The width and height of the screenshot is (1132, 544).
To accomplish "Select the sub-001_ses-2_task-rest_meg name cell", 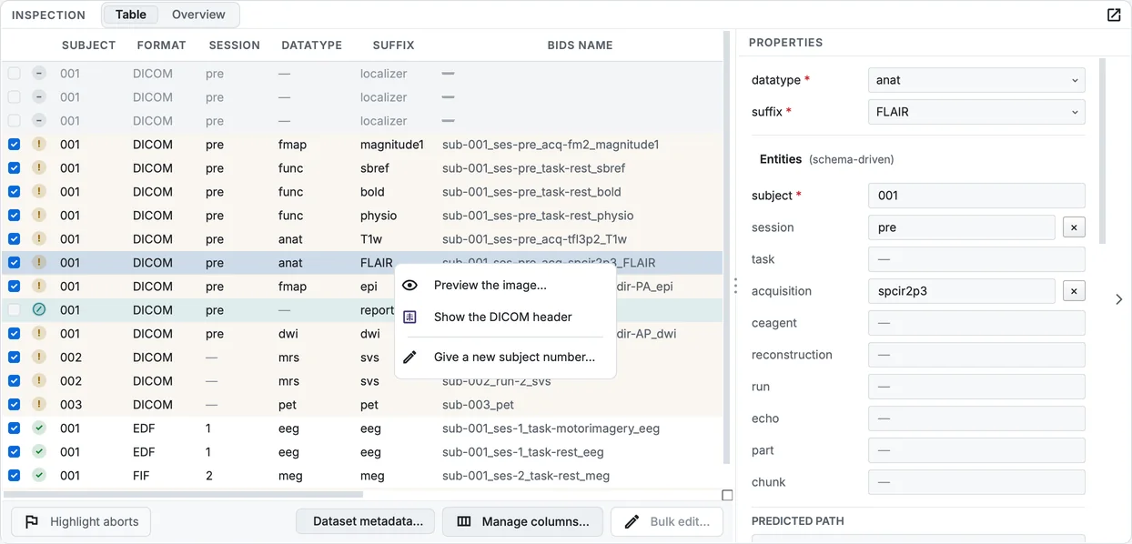I will point(526,475).
